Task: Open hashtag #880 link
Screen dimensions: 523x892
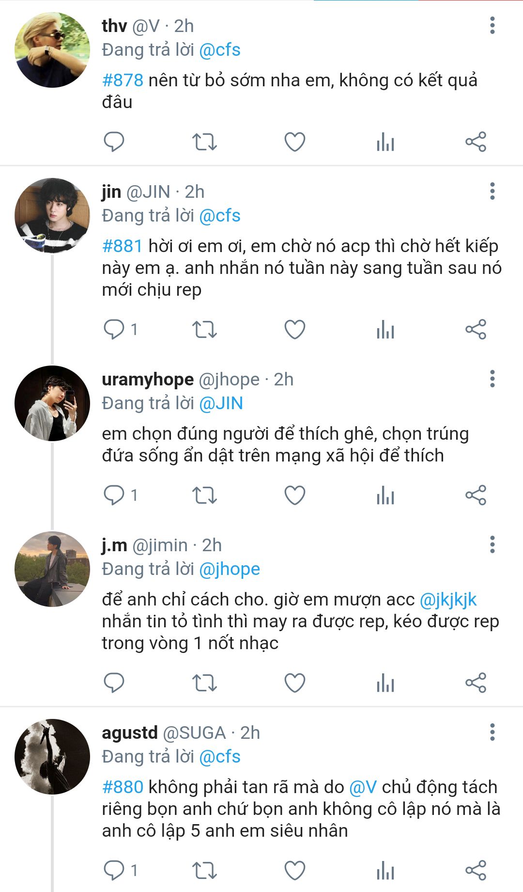Action: click(x=123, y=787)
